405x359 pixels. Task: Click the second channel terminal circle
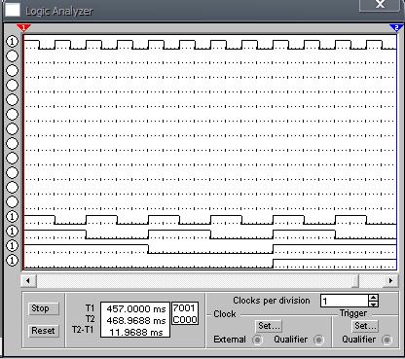click(13, 56)
